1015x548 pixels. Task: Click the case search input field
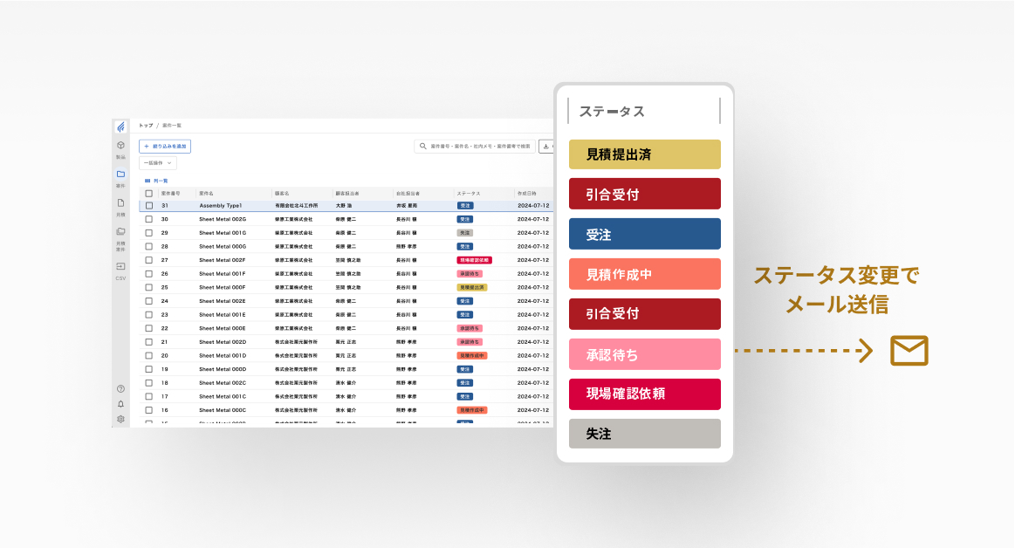[476, 147]
